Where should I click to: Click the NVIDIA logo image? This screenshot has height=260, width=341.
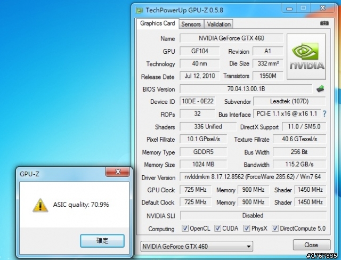(306, 56)
